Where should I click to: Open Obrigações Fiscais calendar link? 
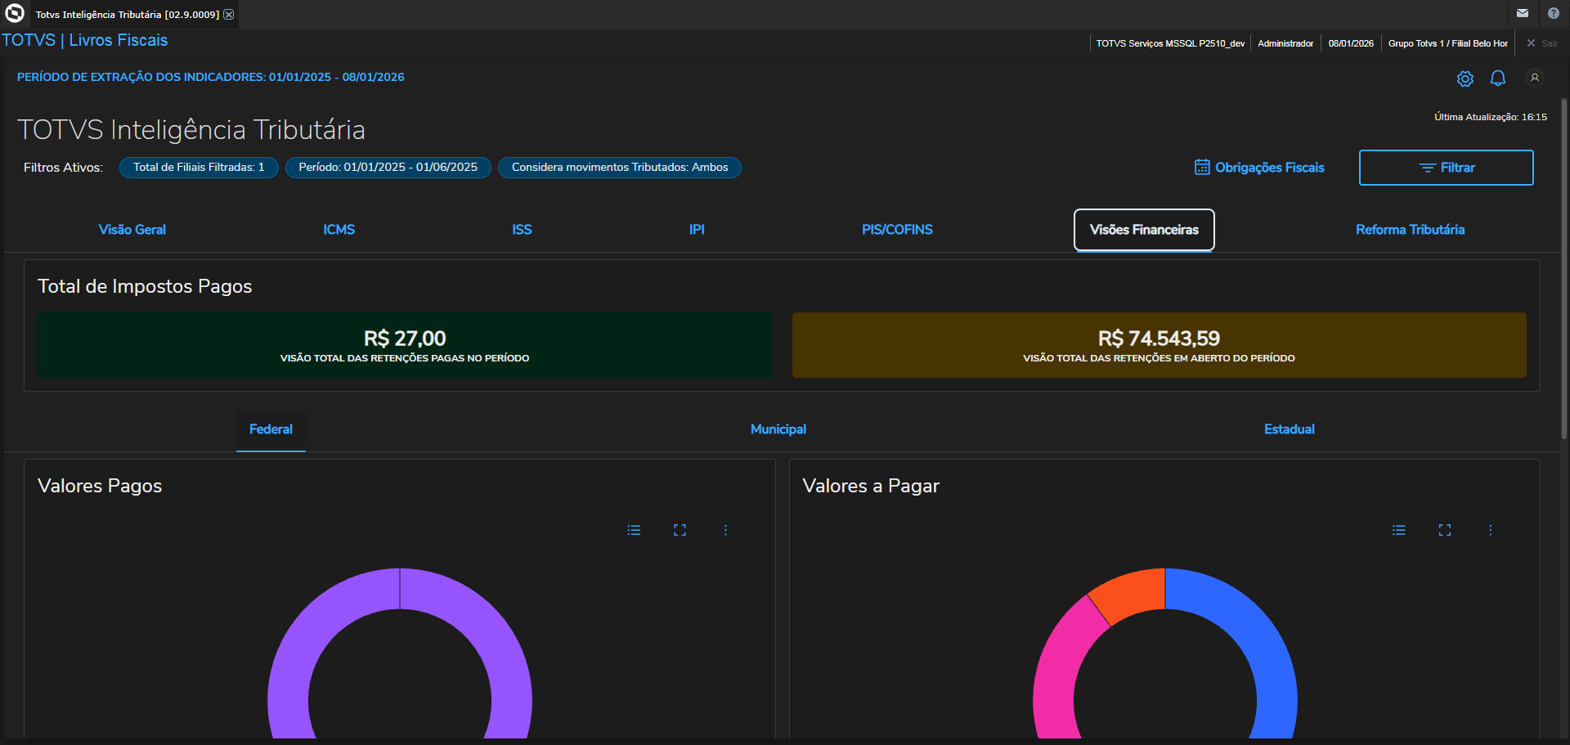1259,168
